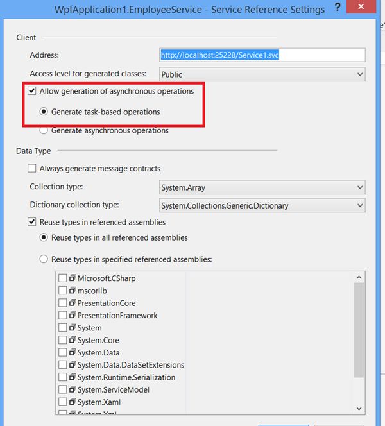Image resolution: width=385 pixels, height=426 pixels.
Task: Select Generate asynchronous operations radio button
Action: (44, 130)
